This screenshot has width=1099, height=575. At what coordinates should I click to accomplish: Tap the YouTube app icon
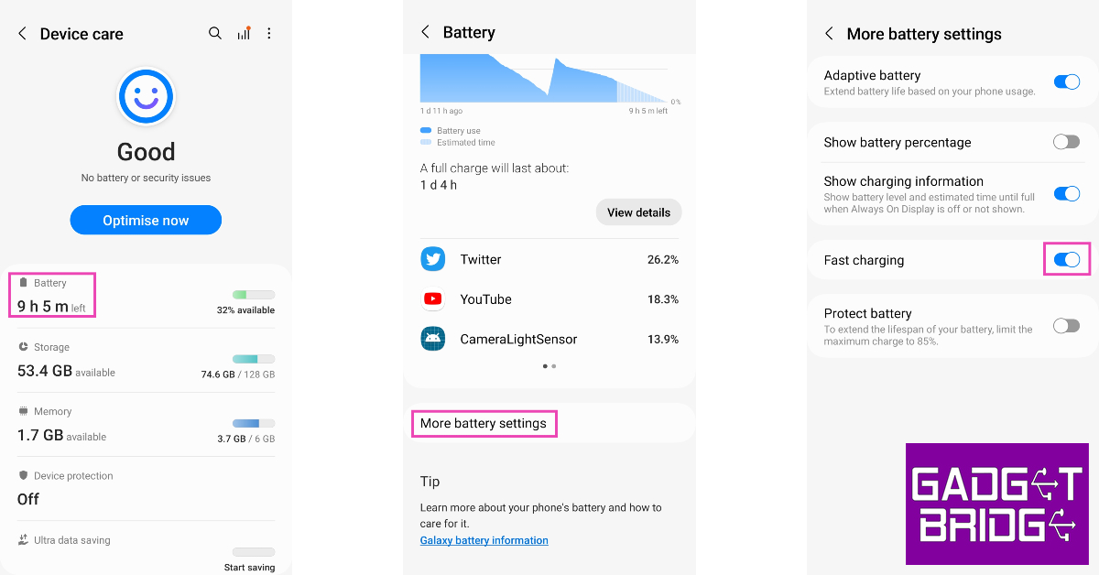[x=433, y=299]
